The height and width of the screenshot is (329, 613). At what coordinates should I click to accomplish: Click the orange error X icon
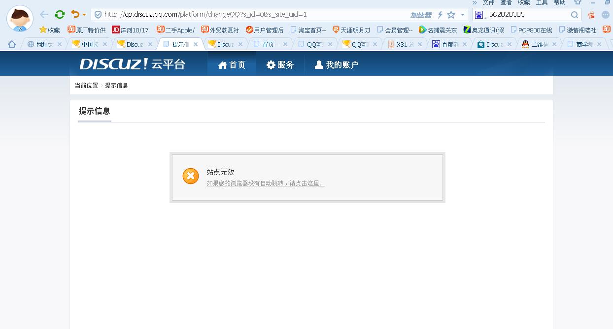tap(191, 176)
